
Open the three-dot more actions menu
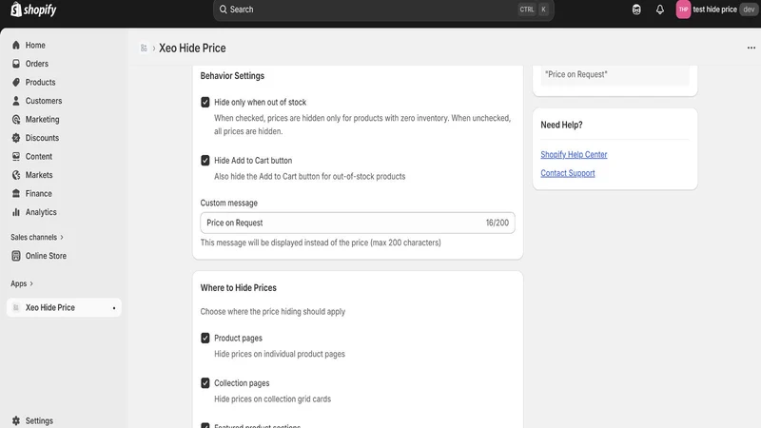[751, 48]
